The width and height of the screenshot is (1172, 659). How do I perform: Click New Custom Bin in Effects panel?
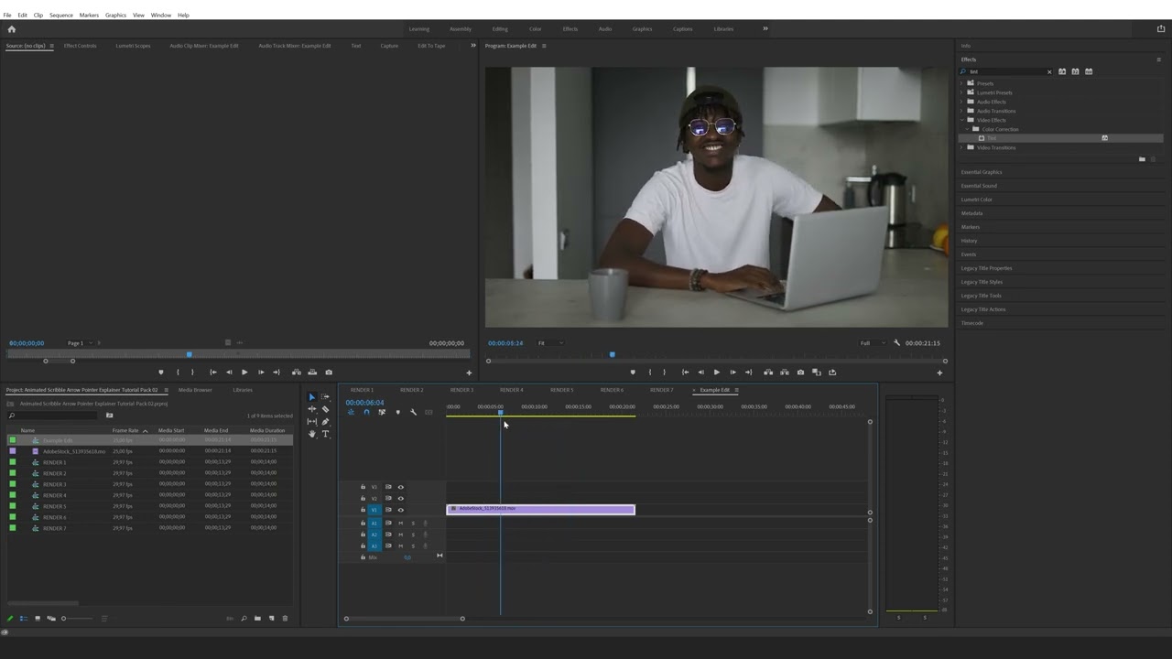tap(1142, 159)
